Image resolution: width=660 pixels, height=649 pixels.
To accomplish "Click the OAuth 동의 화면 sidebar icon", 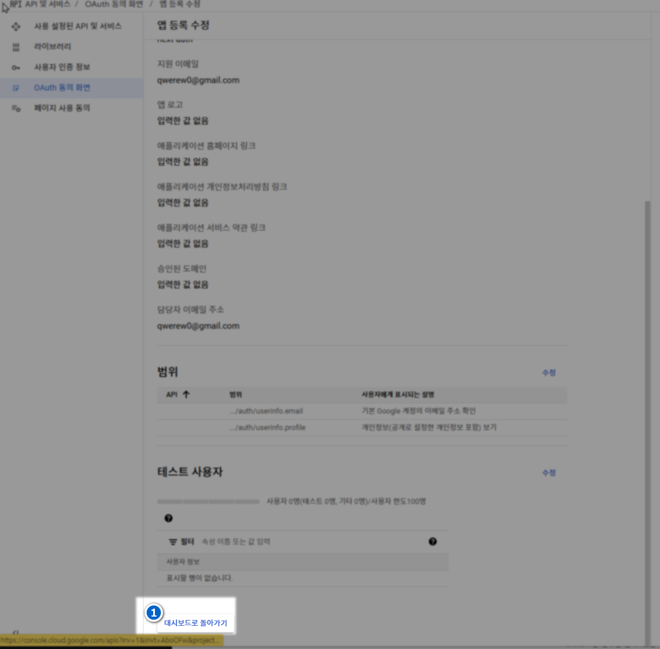I will 16,88.
